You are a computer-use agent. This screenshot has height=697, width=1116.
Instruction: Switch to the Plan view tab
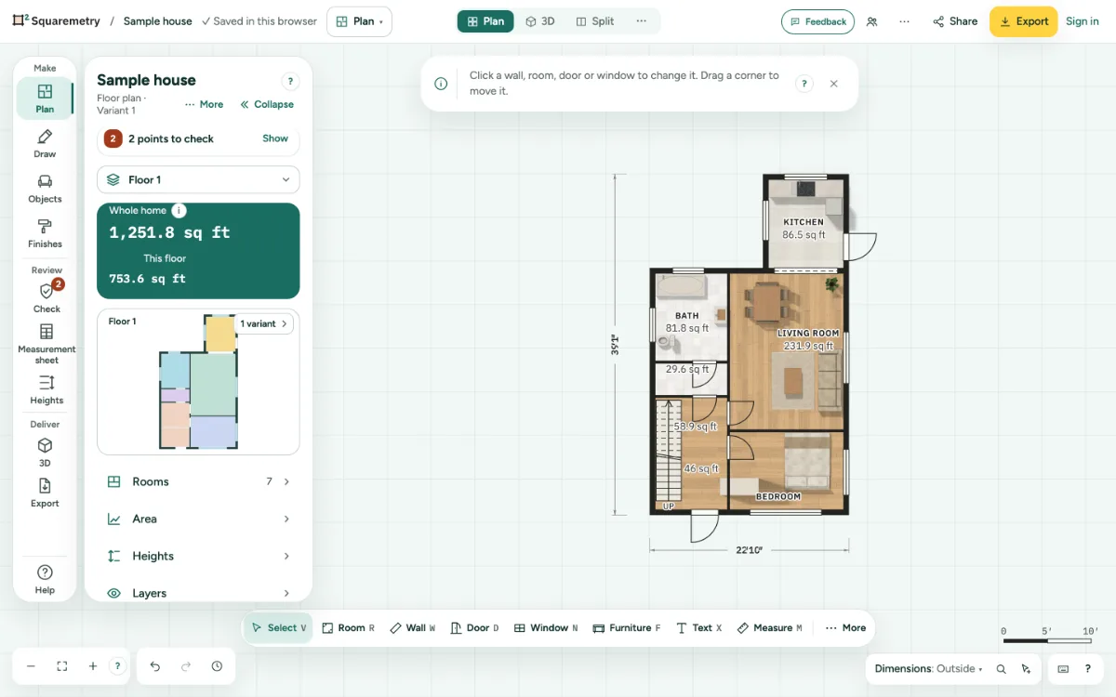(x=485, y=21)
